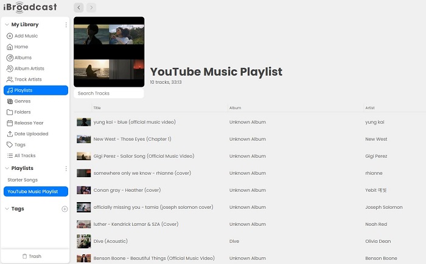Open the Albums menu item
426x264 pixels.
pyautogui.click(x=36, y=58)
